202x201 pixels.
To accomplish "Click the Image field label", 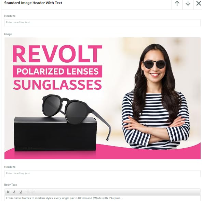I will point(8,34).
